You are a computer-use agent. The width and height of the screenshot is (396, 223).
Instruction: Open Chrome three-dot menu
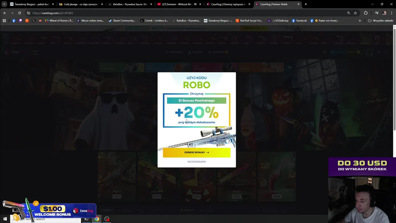pyautogui.click(x=391, y=13)
